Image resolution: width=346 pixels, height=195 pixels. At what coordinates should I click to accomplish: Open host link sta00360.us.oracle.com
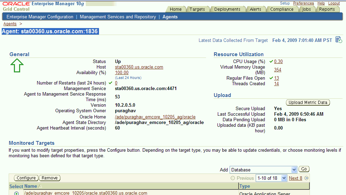[x=139, y=67]
